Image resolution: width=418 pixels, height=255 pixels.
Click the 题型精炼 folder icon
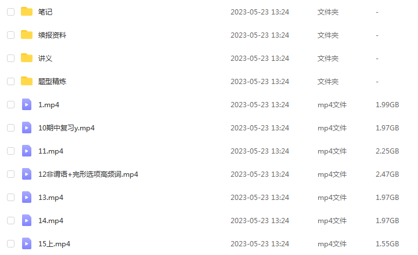[27, 81]
